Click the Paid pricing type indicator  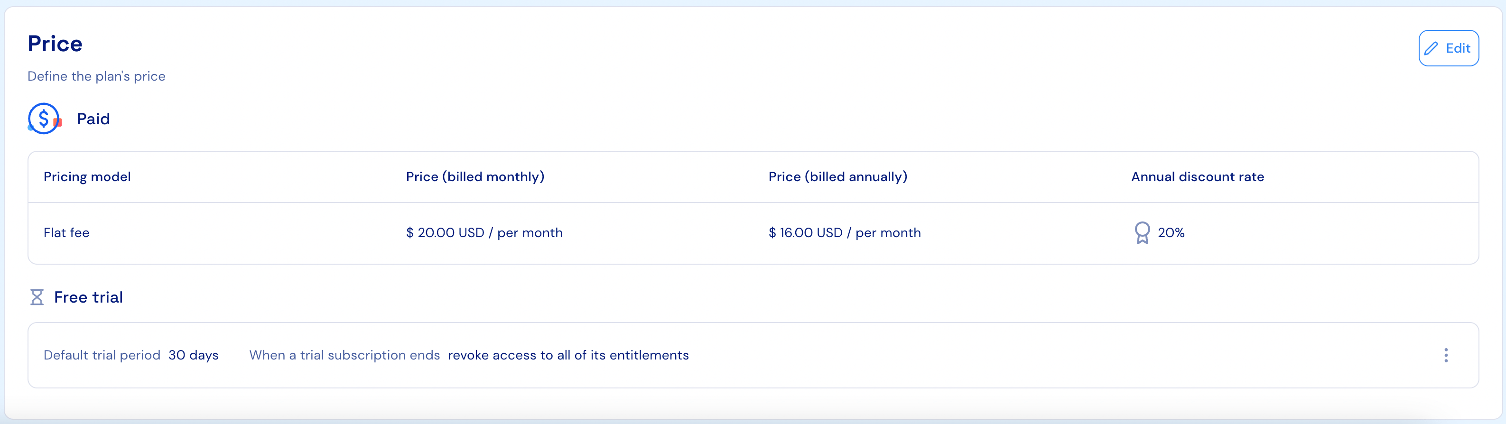click(x=93, y=119)
